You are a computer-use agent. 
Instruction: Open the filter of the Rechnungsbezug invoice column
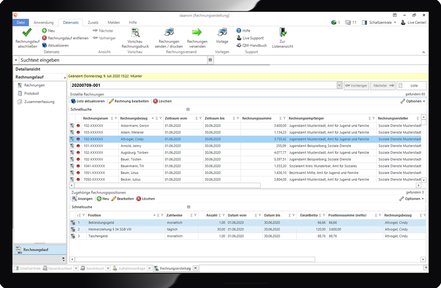pyautogui.click(x=161, y=118)
